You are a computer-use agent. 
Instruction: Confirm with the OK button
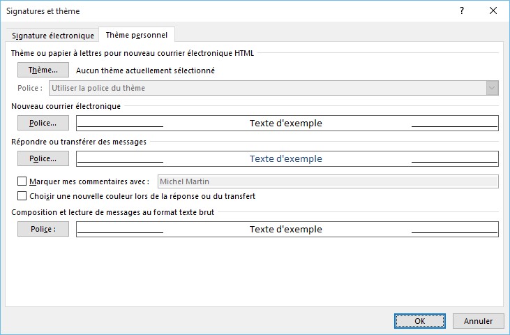(420, 321)
